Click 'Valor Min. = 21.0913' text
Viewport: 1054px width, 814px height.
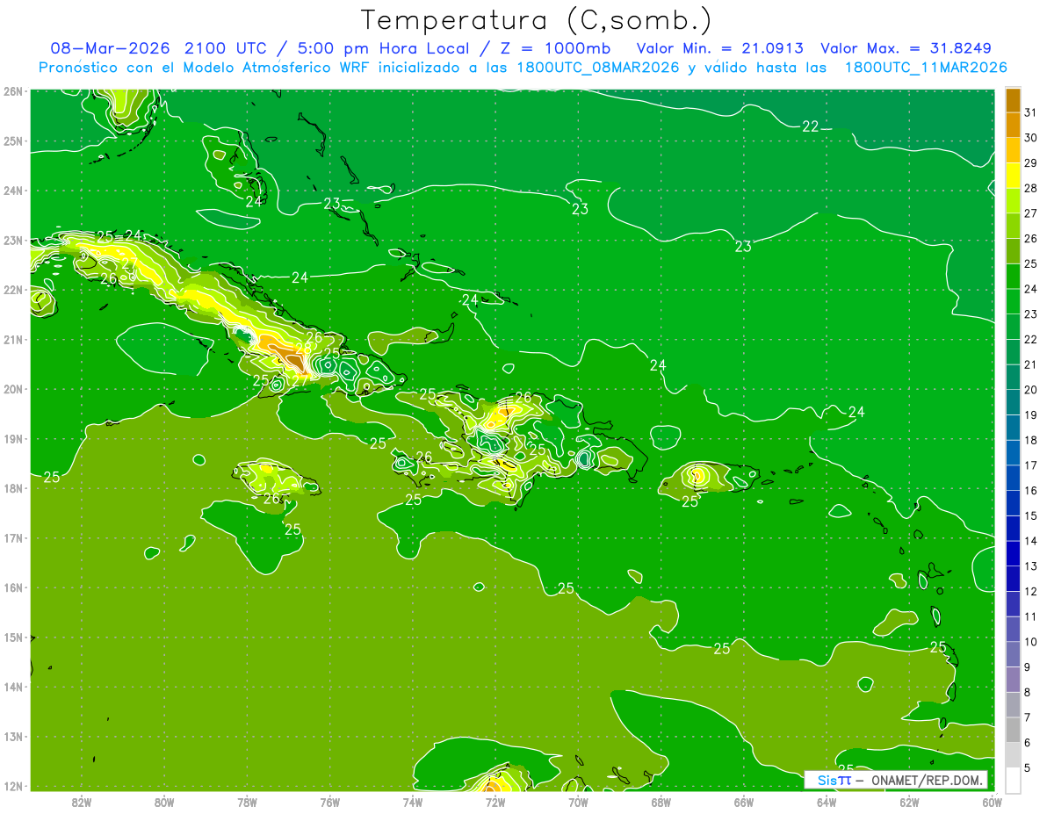coord(719,48)
